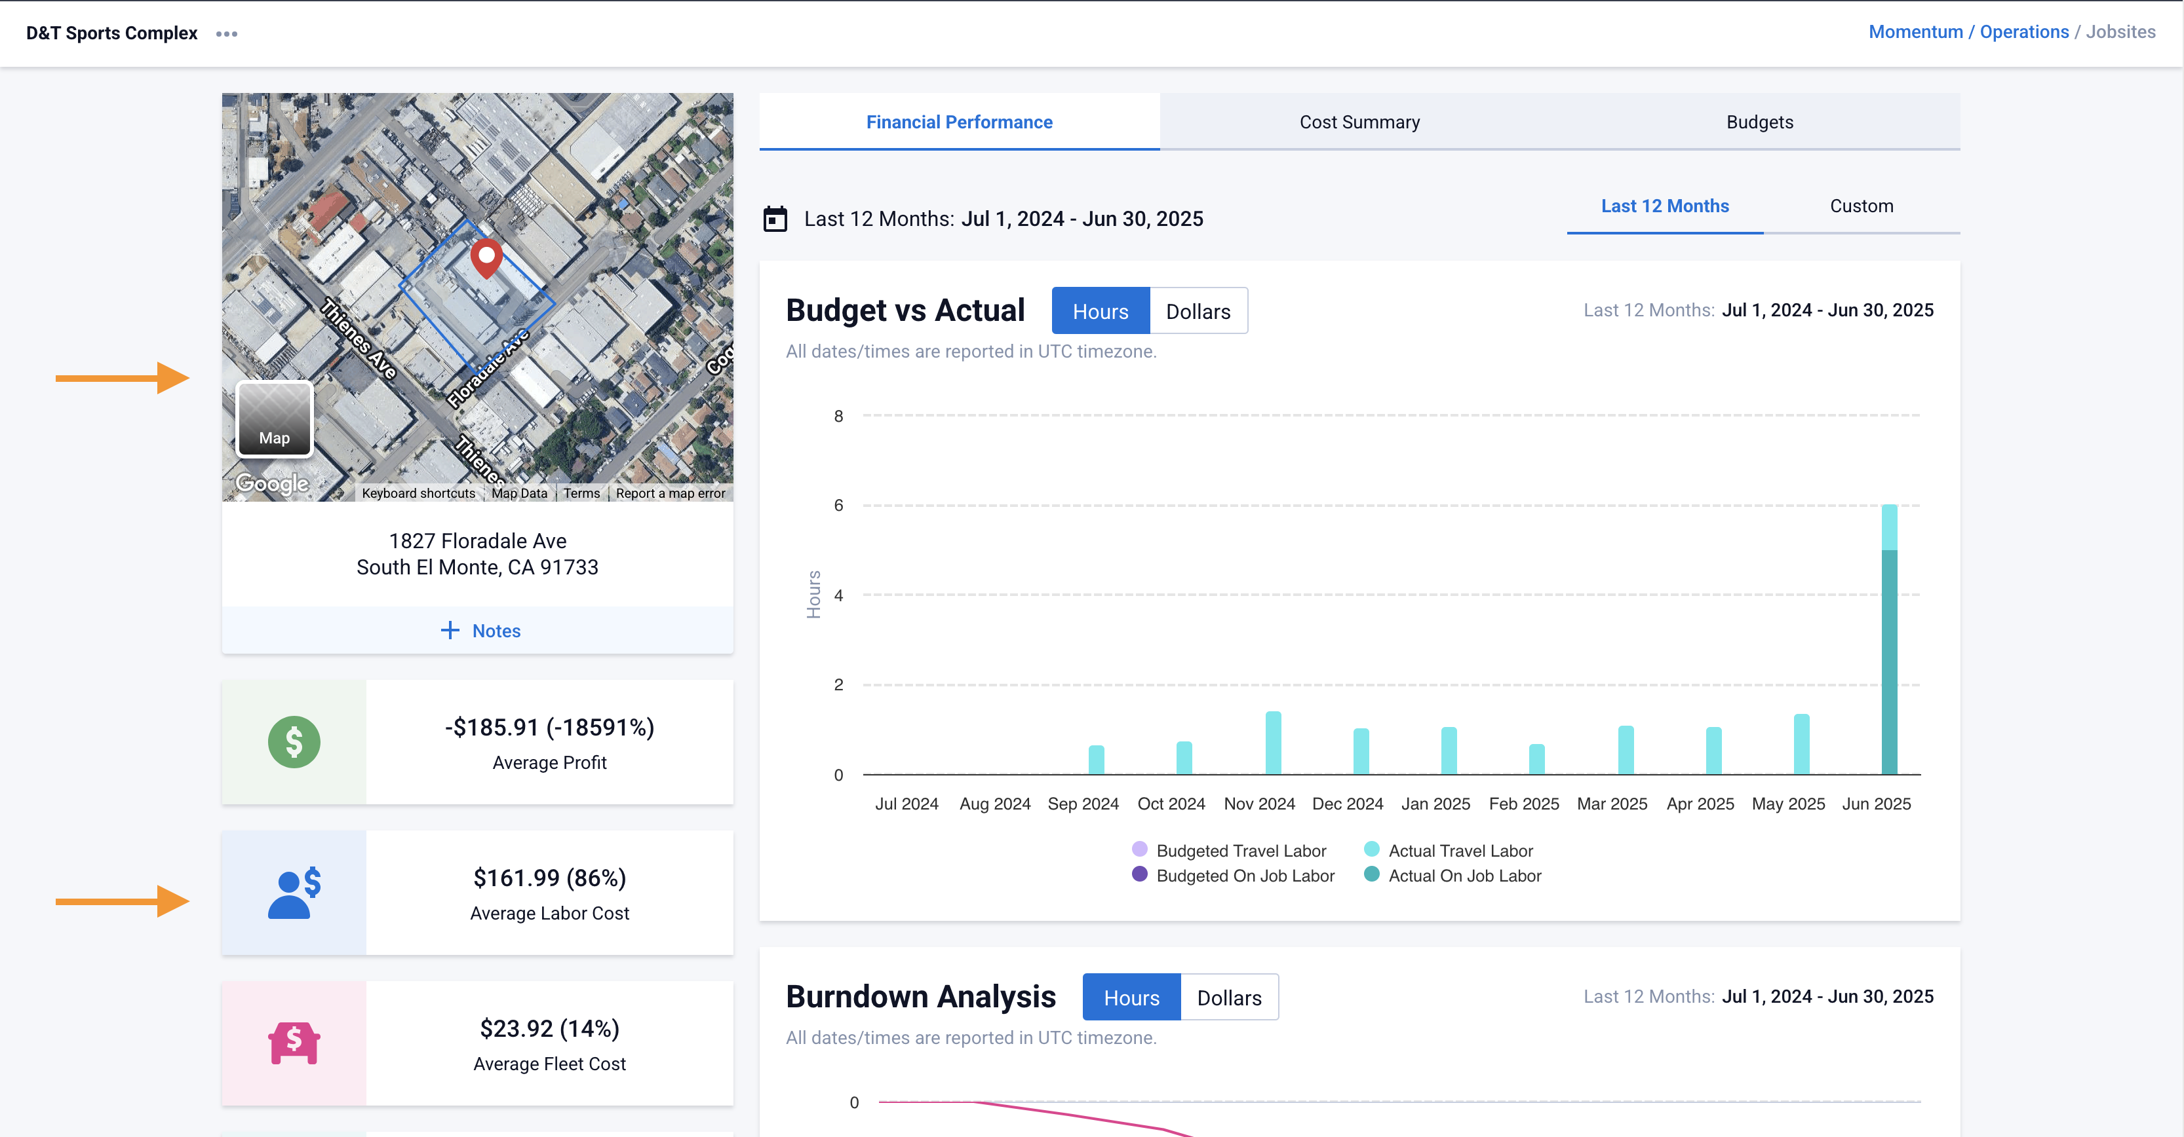The height and width of the screenshot is (1137, 2184).
Task: Select Hours in Budget vs Actual
Action: pos(1100,311)
